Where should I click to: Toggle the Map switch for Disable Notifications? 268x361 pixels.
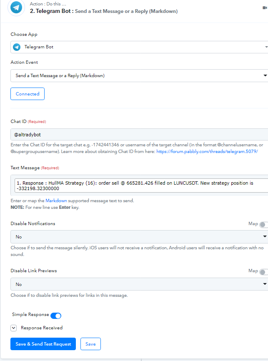pyautogui.click(x=263, y=225)
